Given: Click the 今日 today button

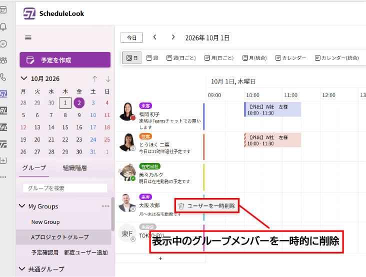Looking at the screenshot, I should pyautogui.click(x=131, y=38).
